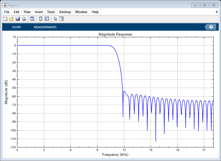221x161 pixels.
Task: Switch to the SCOPE tab
Action: (17, 27)
